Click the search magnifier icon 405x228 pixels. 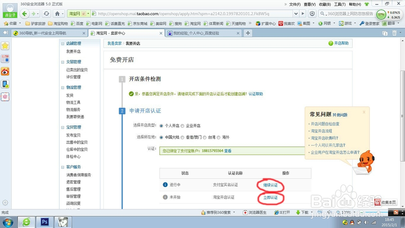(x=322, y=13)
